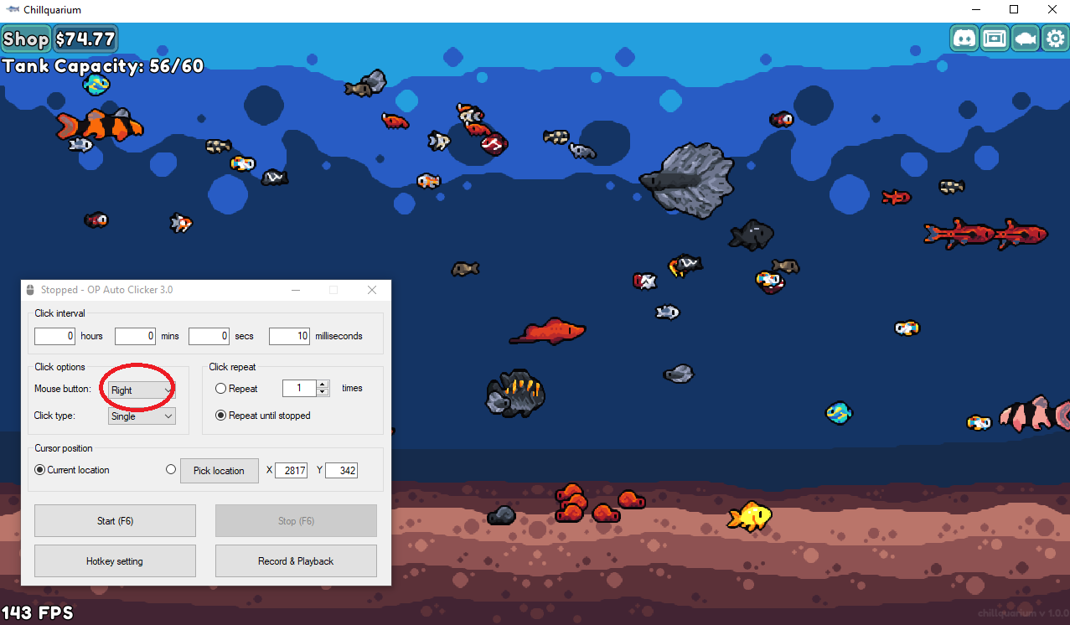Click the big orange and black koi

point(100,125)
